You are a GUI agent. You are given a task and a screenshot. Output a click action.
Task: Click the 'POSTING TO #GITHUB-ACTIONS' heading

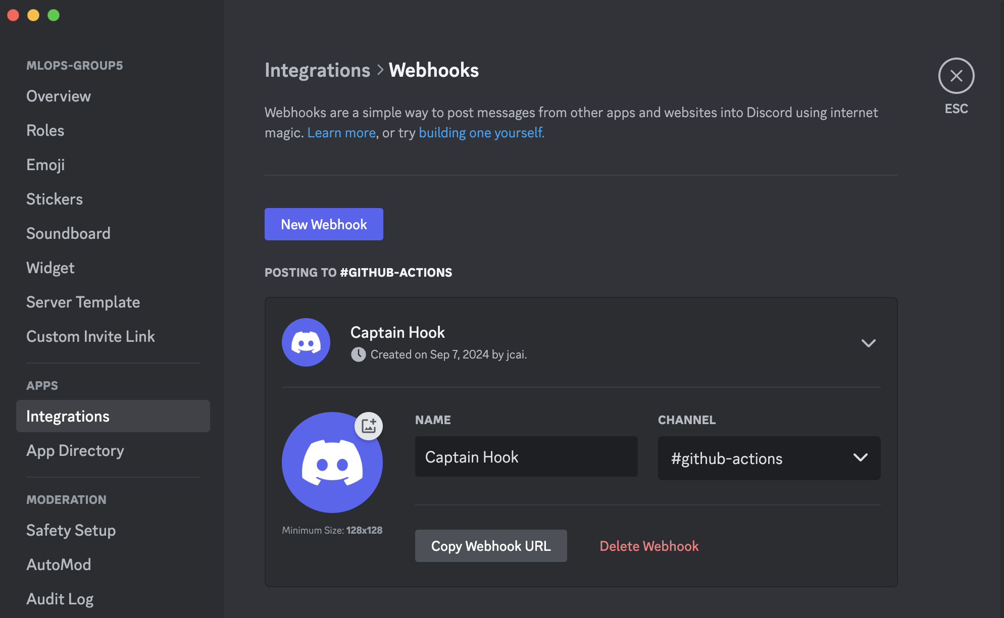(358, 273)
